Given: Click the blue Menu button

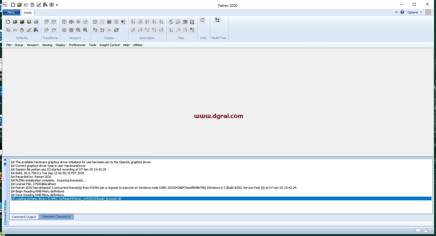Looking at the screenshot, I should pyautogui.click(x=11, y=12).
